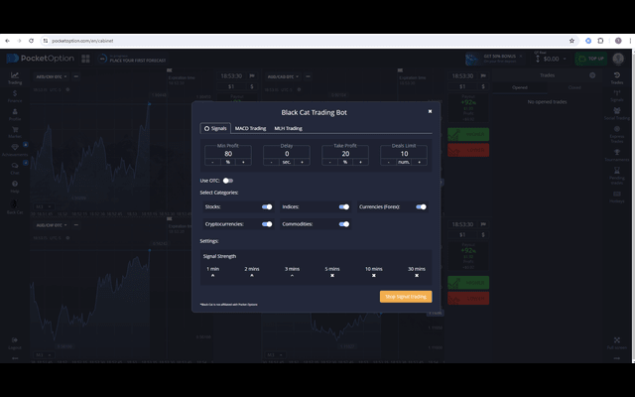This screenshot has height=397, width=635.
Task: Switch to the MACD Trading tab
Action: [x=251, y=128]
